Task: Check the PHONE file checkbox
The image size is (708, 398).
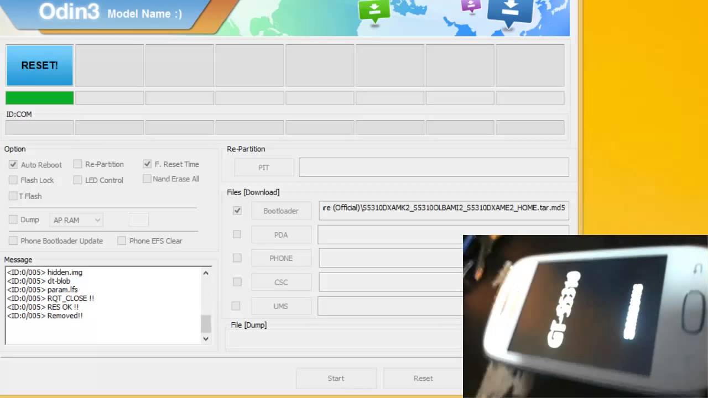Action: 237,258
